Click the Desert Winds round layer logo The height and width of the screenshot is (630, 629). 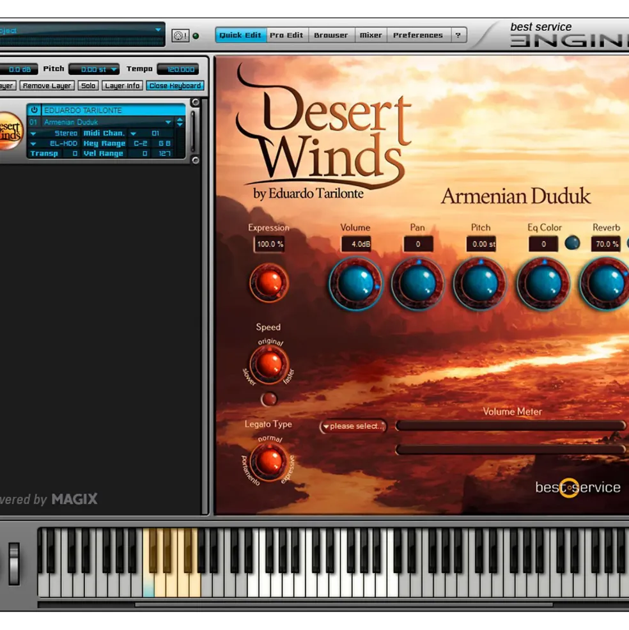coord(10,131)
